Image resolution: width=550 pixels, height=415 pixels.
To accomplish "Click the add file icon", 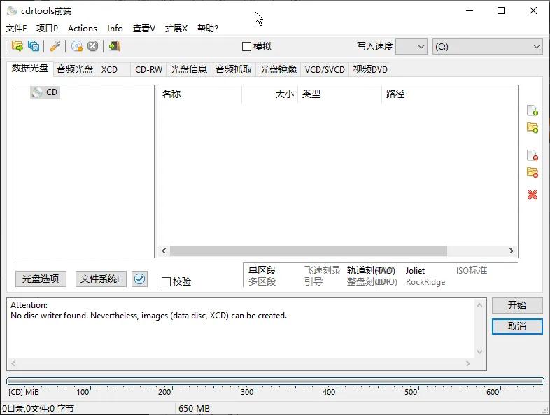I will click(532, 111).
